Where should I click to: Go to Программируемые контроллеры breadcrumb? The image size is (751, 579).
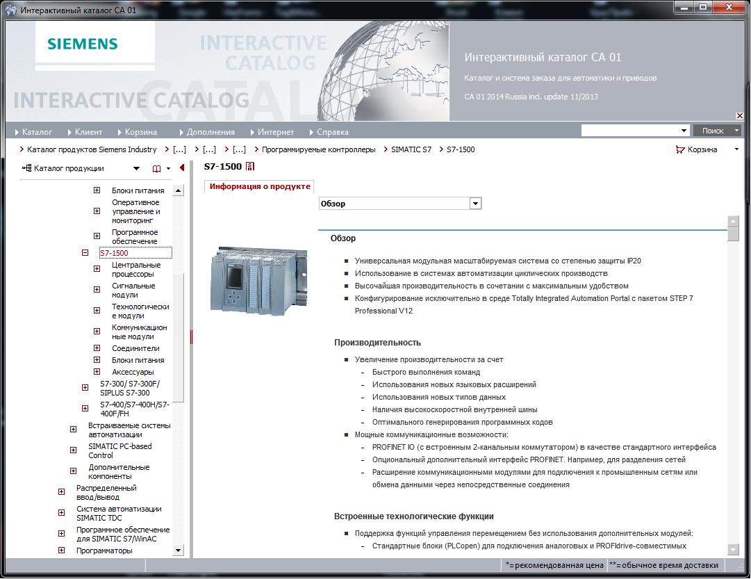[318, 149]
